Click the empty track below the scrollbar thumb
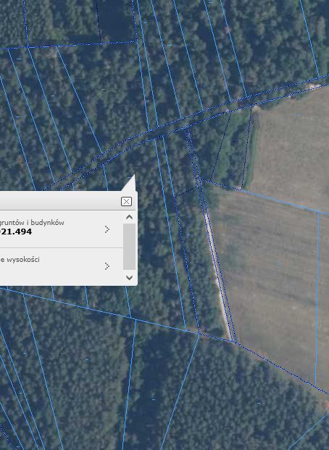This screenshot has width=329, height=450. [130, 271]
